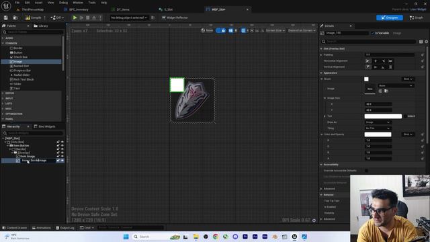Open the Draw As dropdown
430x242 pixels.
click(x=378, y=122)
